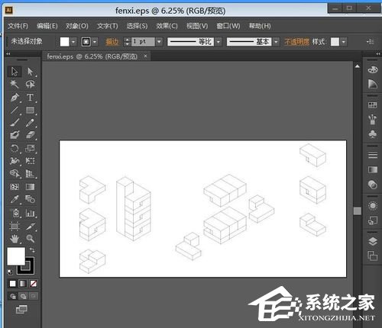Select the Type tool
382x328 pixels.
(30, 97)
